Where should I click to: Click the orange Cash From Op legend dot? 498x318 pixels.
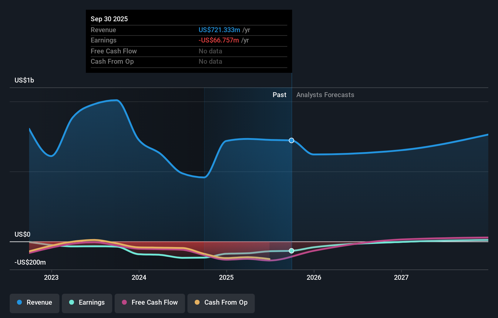[x=197, y=303]
